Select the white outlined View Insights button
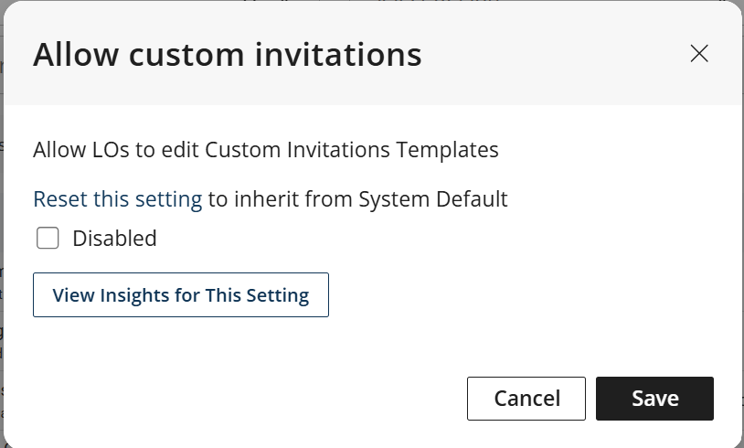 [x=181, y=295]
